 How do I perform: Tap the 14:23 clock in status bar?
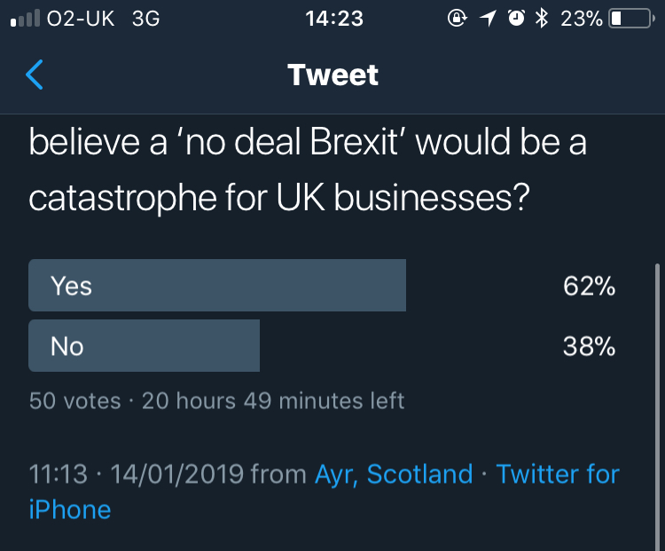click(332, 19)
